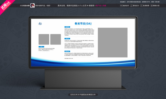This screenshot has height=99, width=166.
Task: Click the 实际文件为平面图加效果图文件 caption
Action: (x=83, y=95)
